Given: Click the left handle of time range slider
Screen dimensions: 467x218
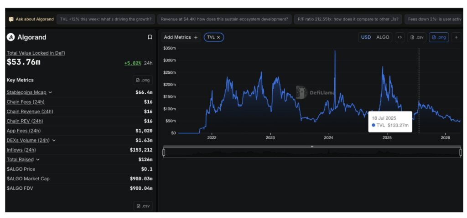Looking at the screenshot, I should coord(164,152).
